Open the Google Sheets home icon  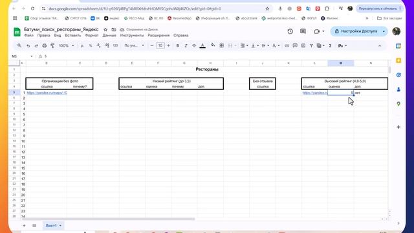(17, 32)
